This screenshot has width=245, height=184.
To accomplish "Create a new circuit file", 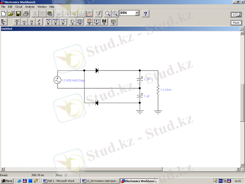I will click(4, 13).
